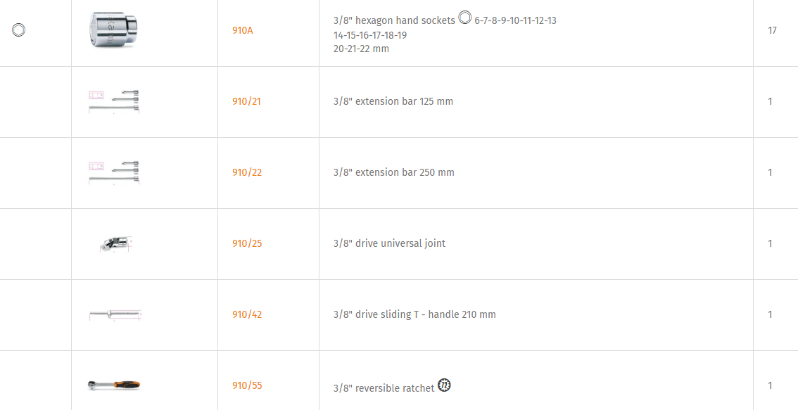798x410 pixels.
Task: Open the reversible ratchet product image
Action: [114, 385]
